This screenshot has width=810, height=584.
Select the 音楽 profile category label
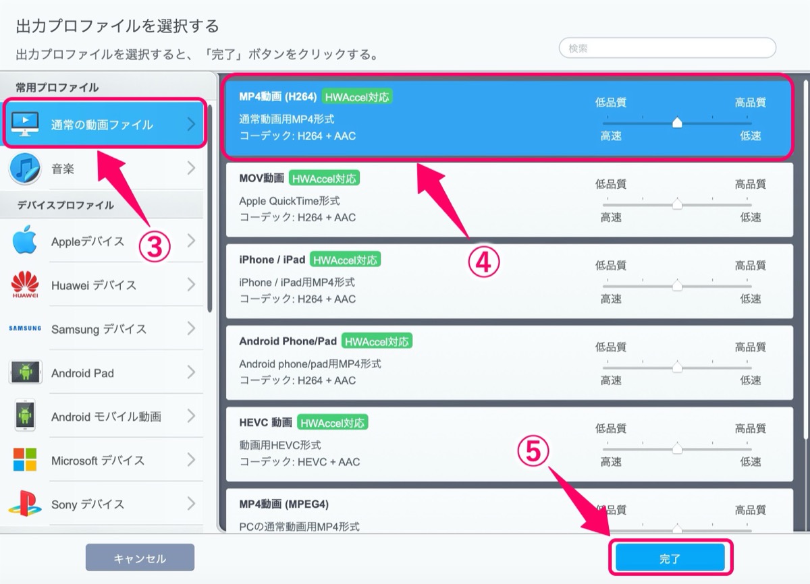coord(63,169)
